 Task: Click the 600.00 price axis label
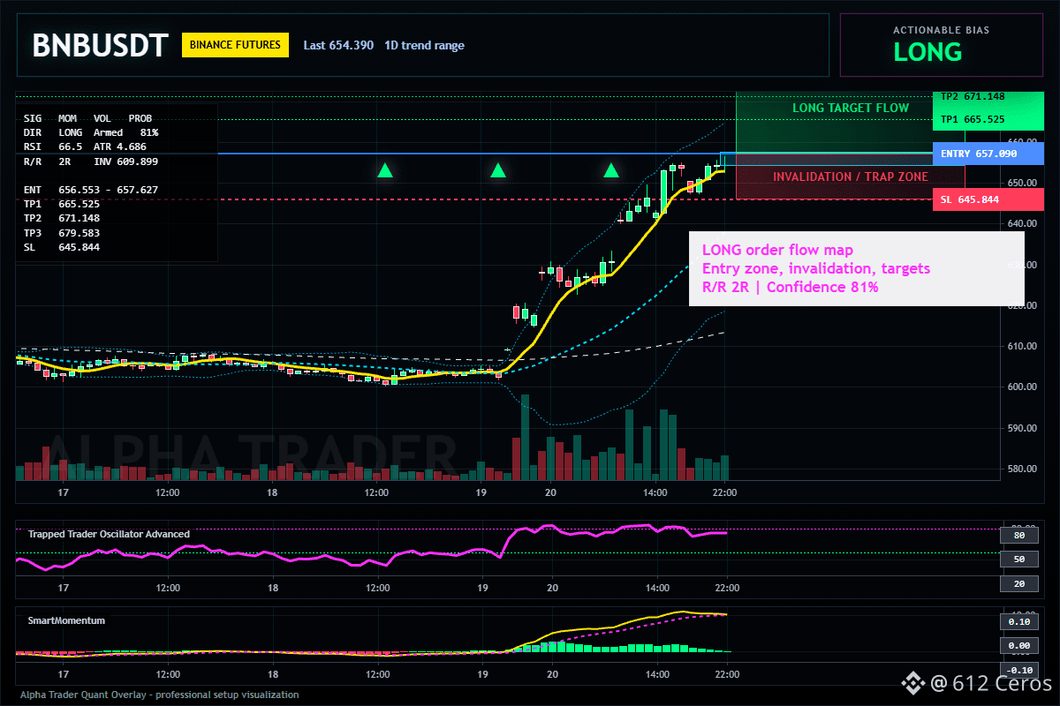tap(1021, 387)
